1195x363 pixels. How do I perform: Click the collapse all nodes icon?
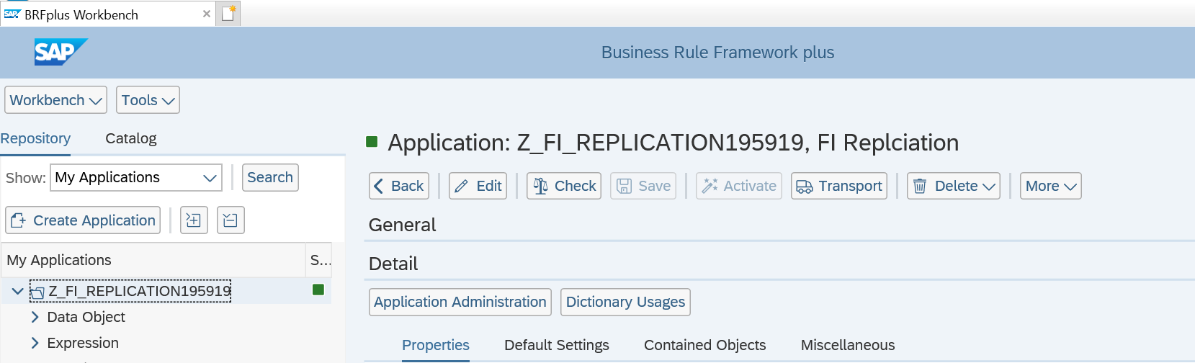pyautogui.click(x=231, y=220)
